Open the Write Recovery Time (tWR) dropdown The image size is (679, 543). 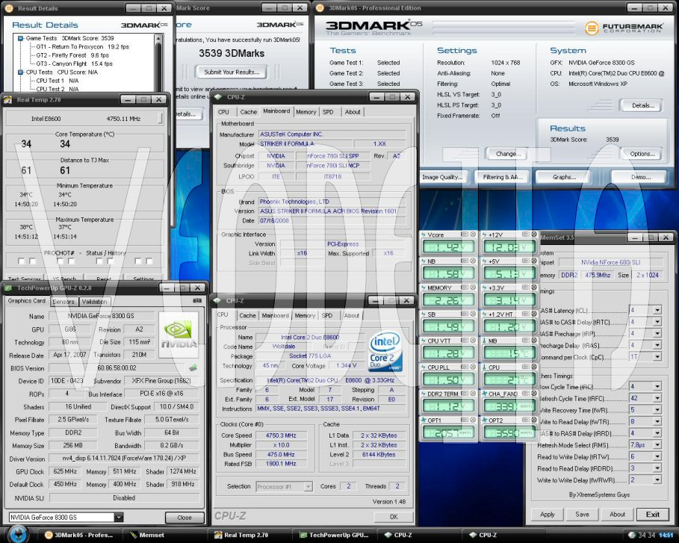pyautogui.click(x=657, y=409)
